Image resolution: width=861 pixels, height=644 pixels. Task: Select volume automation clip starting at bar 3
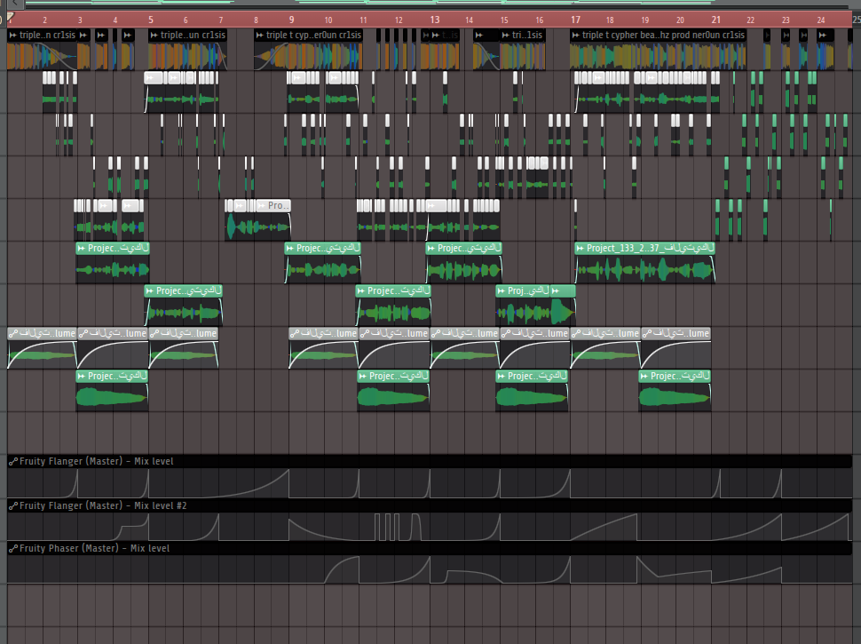tap(113, 348)
